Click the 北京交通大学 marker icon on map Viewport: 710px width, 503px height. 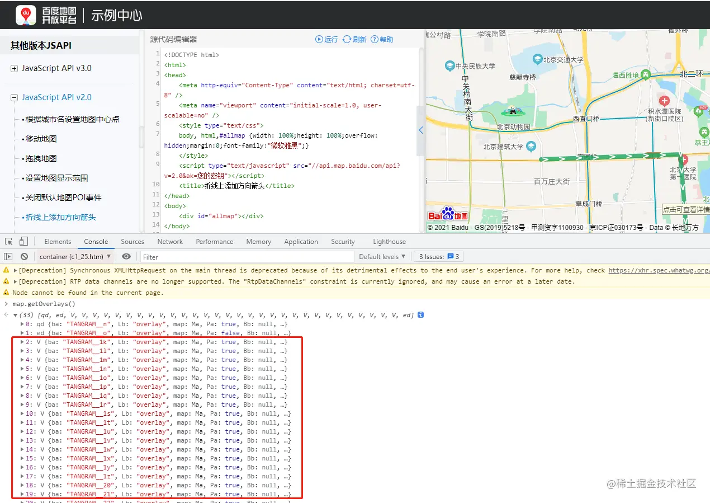coord(537,59)
